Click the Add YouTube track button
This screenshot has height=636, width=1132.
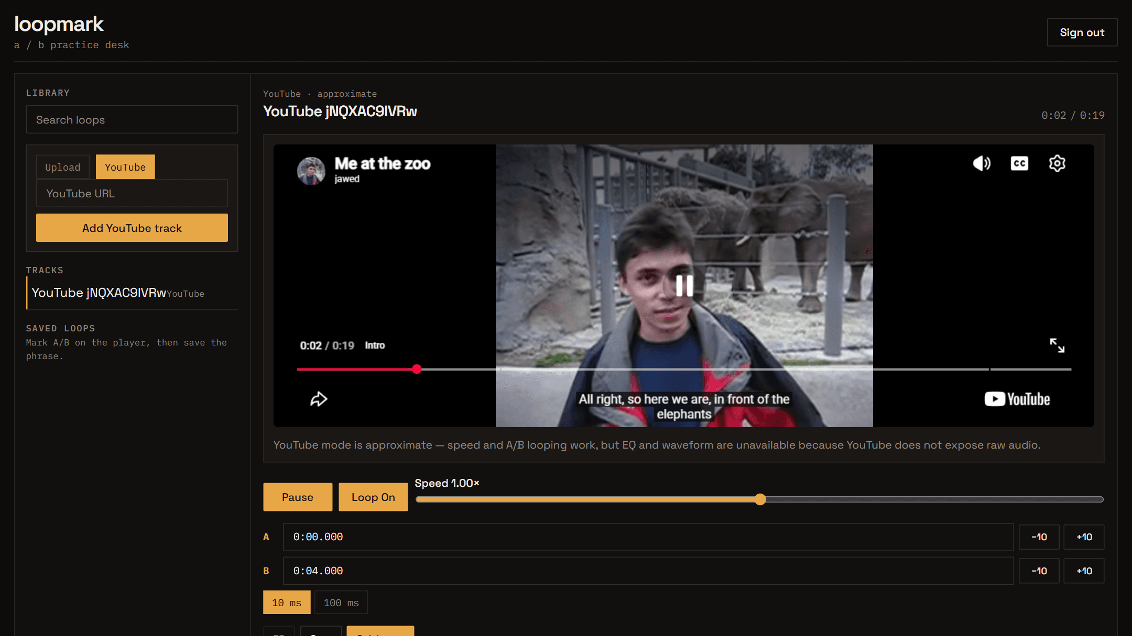click(132, 228)
